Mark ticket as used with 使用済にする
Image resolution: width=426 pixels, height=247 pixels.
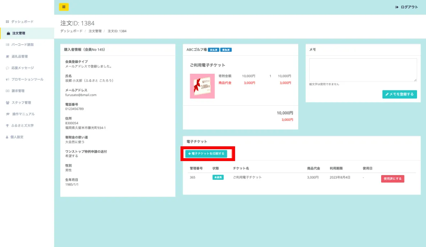(x=392, y=179)
